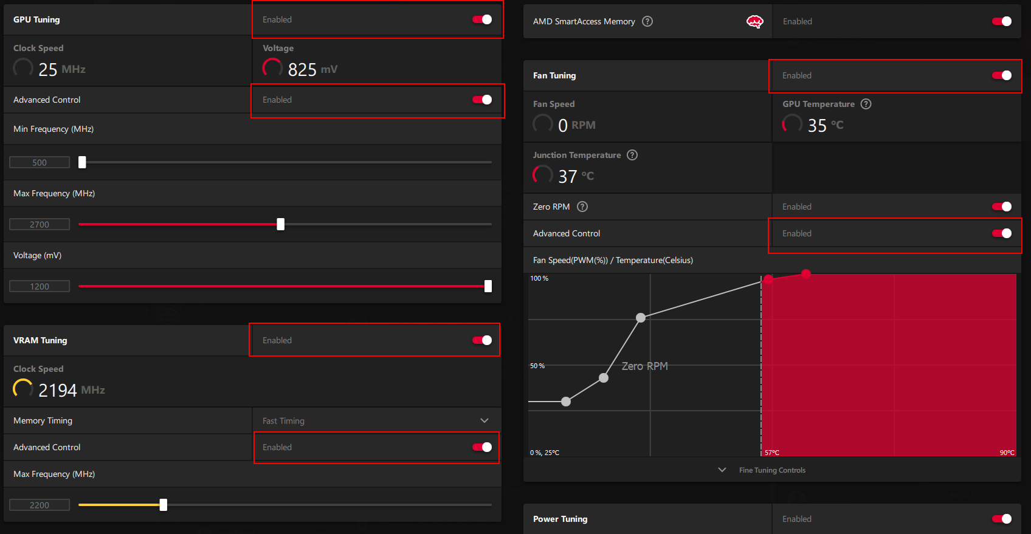Image resolution: width=1031 pixels, height=534 pixels.
Task: Click the Fine Tuning Controls label
Action: (x=772, y=470)
